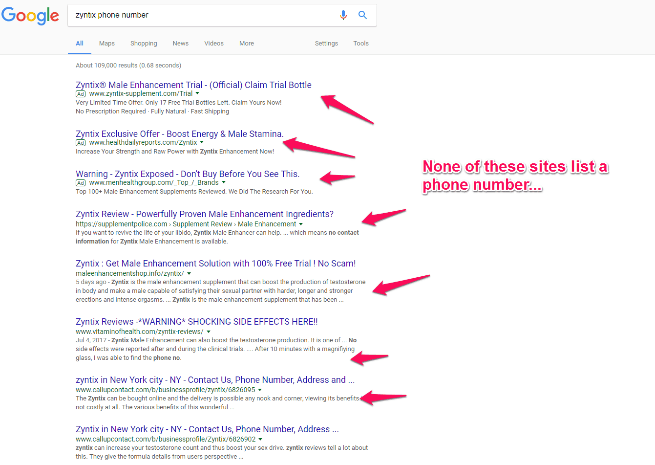The width and height of the screenshot is (655, 465).
Task: Switch to the News tab
Action: pos(181,43)
